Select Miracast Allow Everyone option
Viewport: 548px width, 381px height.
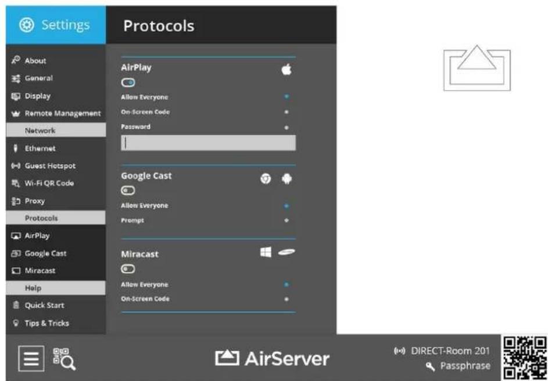coord(286,285)
